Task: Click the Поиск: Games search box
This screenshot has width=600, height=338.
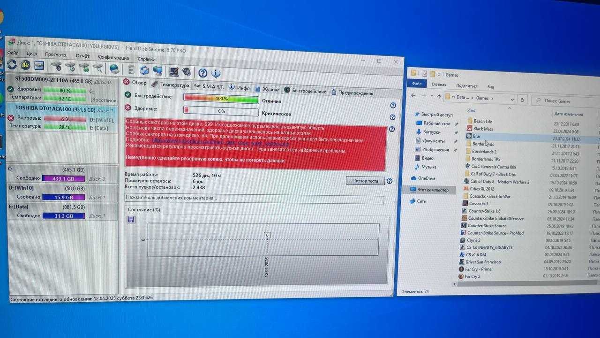Action: pyautogui.click(x=566, y=101)
